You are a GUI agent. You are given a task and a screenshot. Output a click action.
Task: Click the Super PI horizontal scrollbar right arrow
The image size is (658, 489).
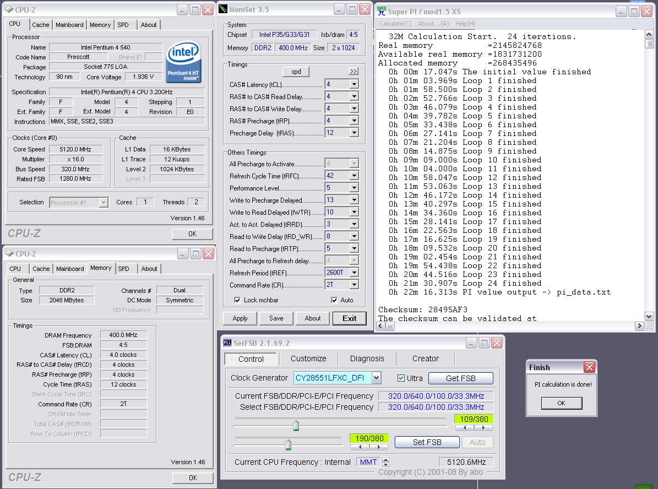click(639, 325)
